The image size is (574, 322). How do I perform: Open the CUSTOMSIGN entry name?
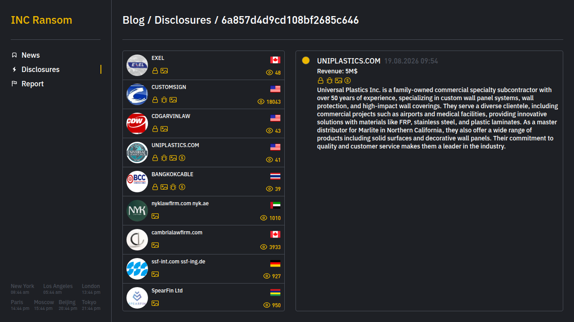point(169,87)
